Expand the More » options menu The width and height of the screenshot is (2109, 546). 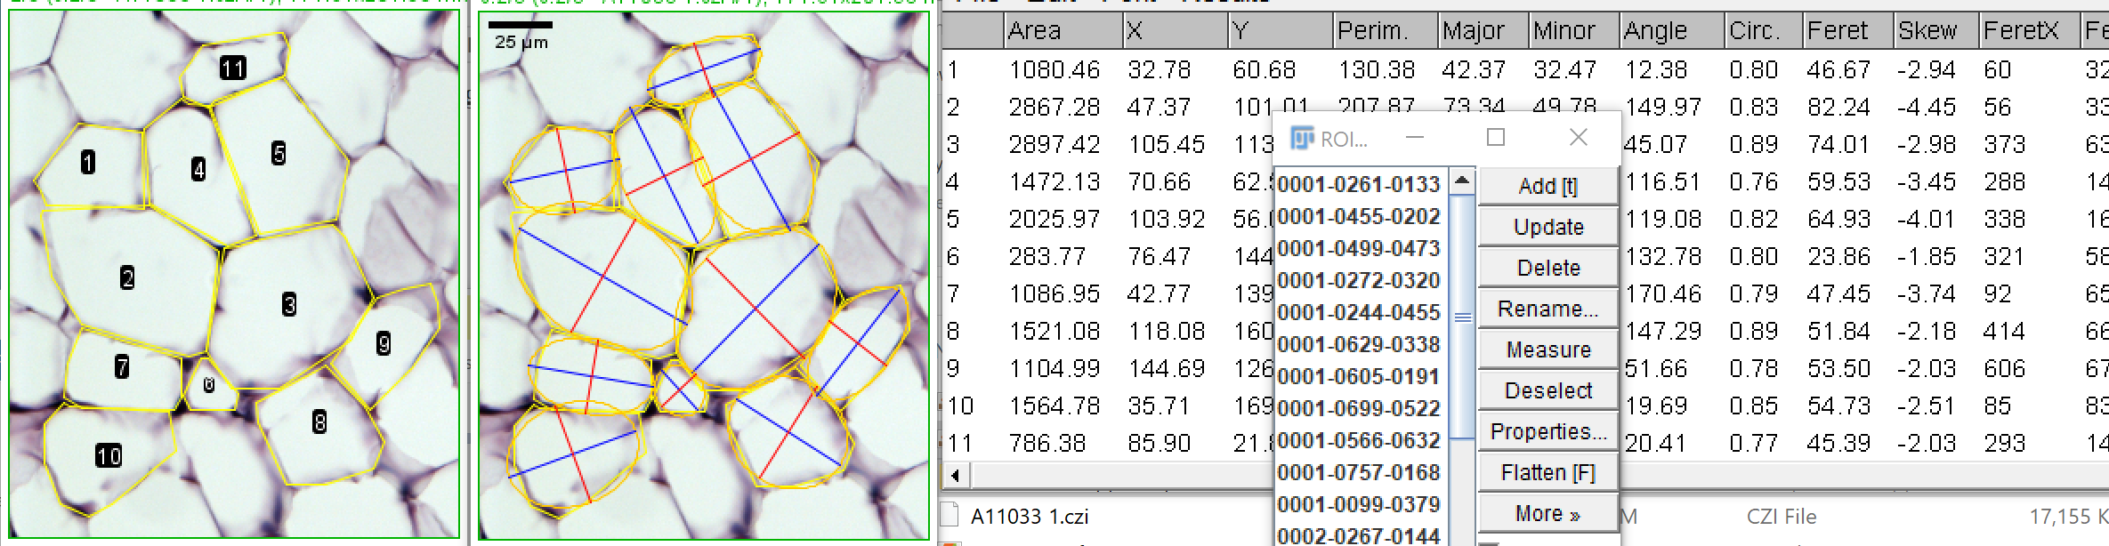[1547, 513]
